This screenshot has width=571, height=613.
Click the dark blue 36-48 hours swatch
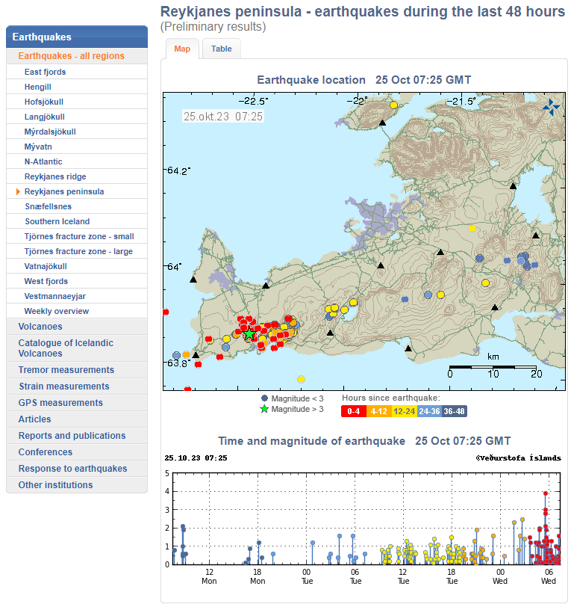[x=455, y=411]
